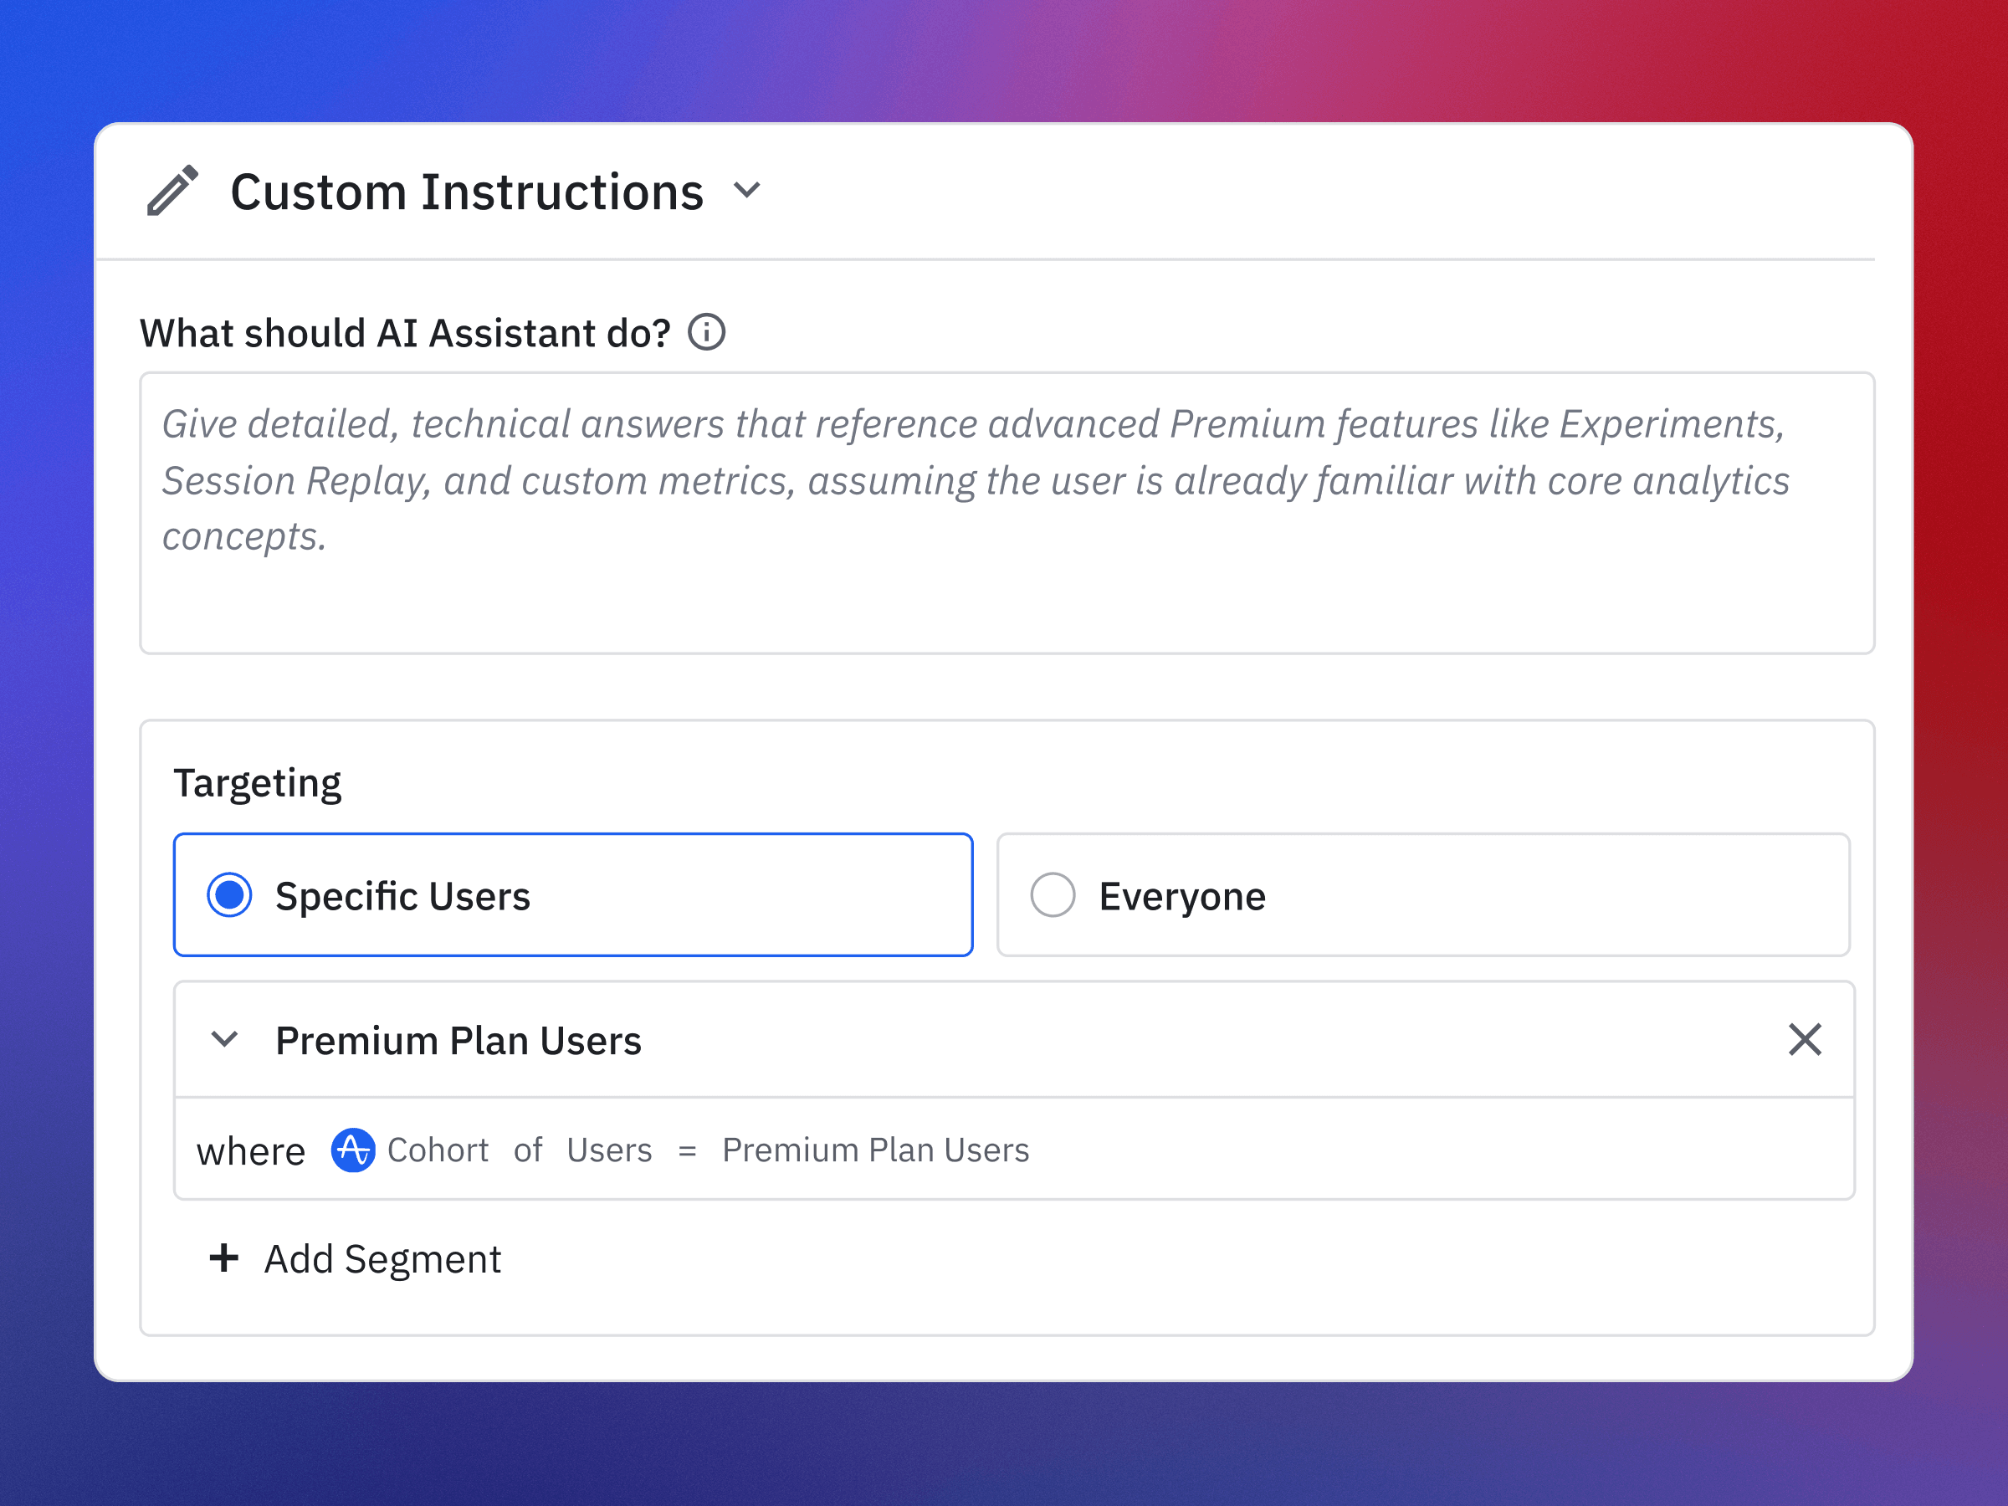Click the plus icon for Add Segment
Viewport: 2008px width, 1506px height.
click(x=223, y=1258)
